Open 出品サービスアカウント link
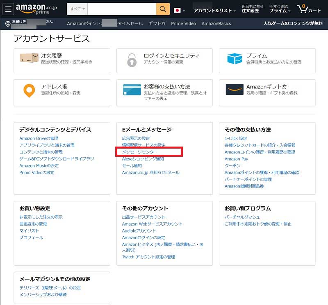The image size is (328, 305). coord(143,217)
